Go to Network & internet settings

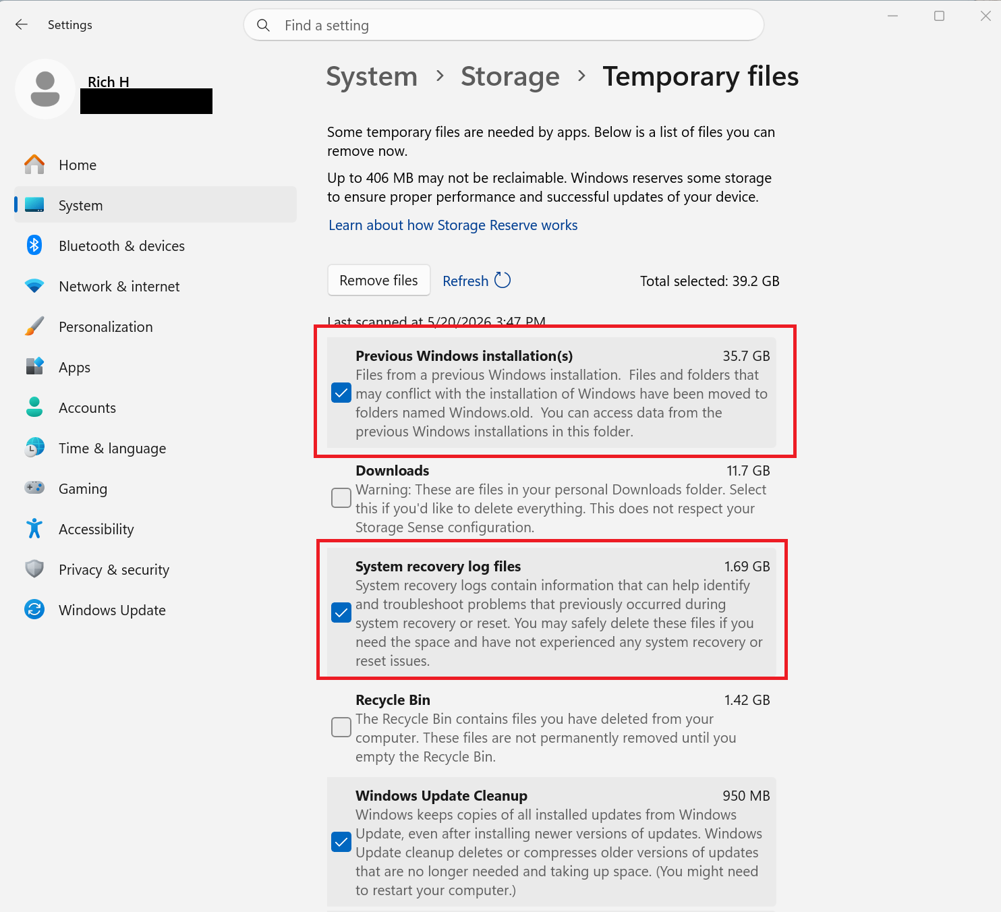pyautogui.click(x=155, y=286)
